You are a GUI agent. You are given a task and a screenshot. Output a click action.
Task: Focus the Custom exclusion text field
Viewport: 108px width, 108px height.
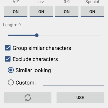pos(73,83)
